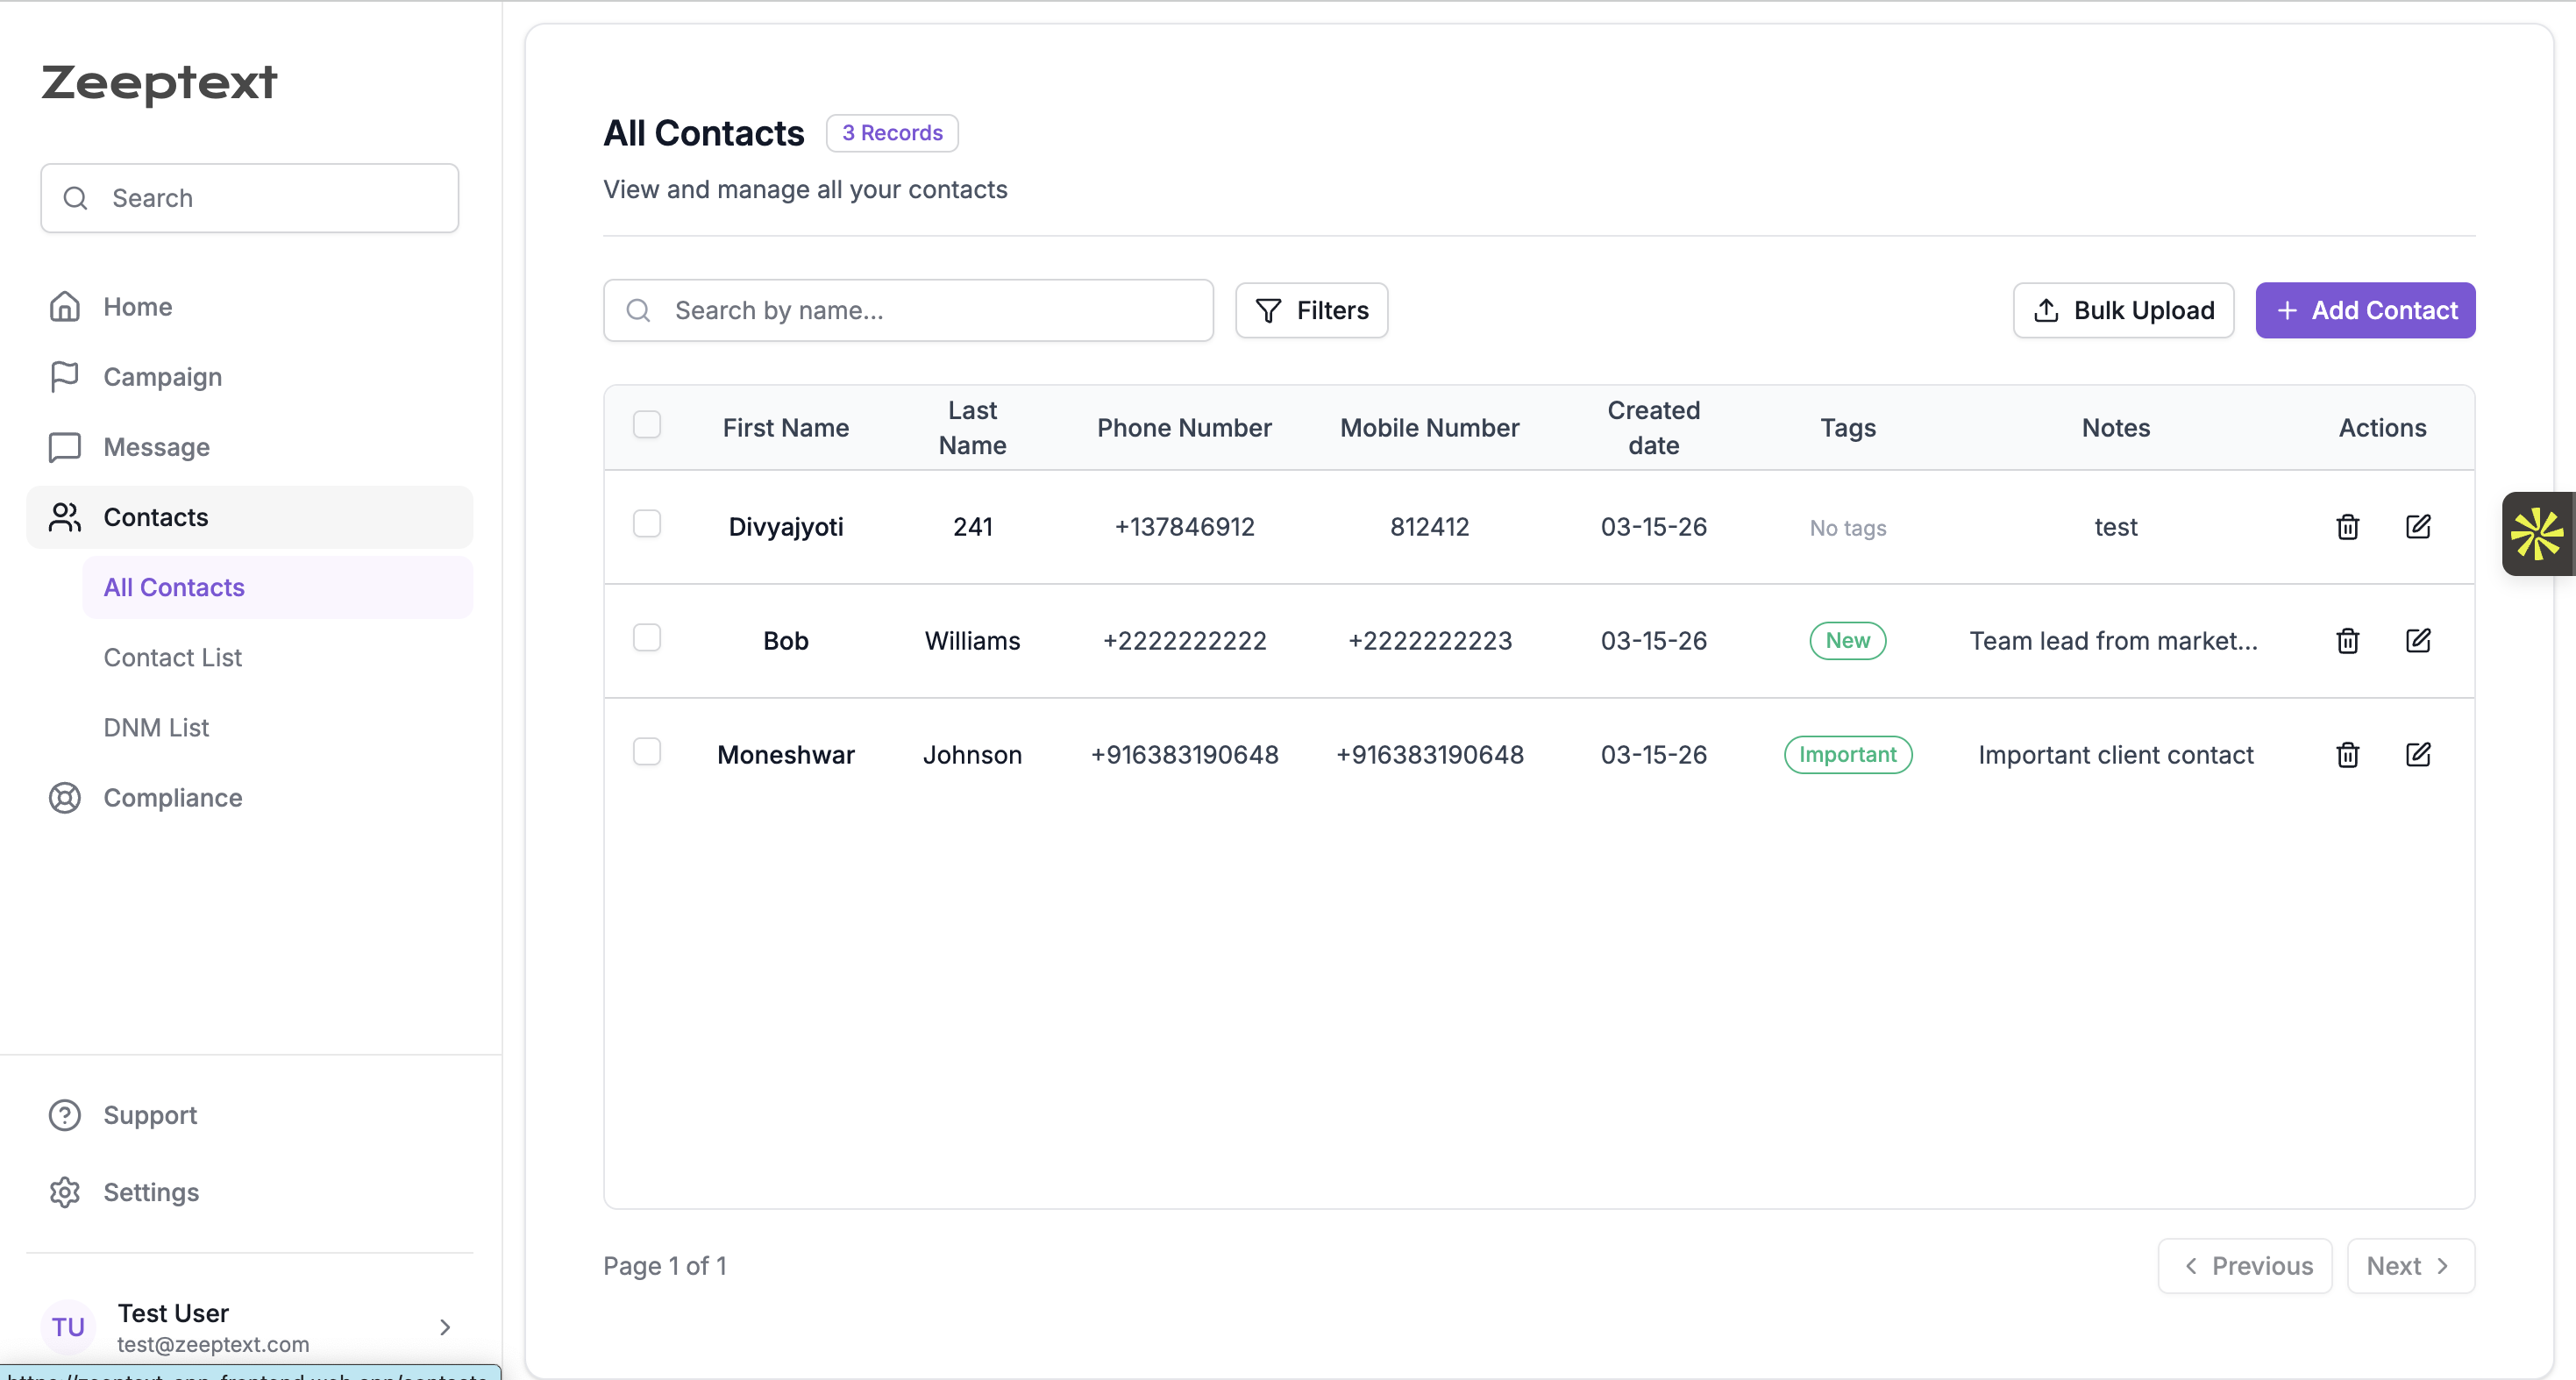
Task: Delete the Divyajyoti contact with trash icon
Action: (2347, 527)
